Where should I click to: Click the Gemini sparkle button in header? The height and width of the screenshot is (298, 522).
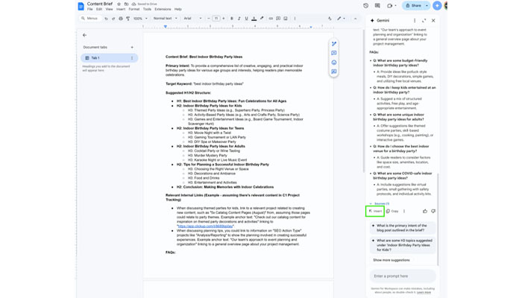coord(437,5)
